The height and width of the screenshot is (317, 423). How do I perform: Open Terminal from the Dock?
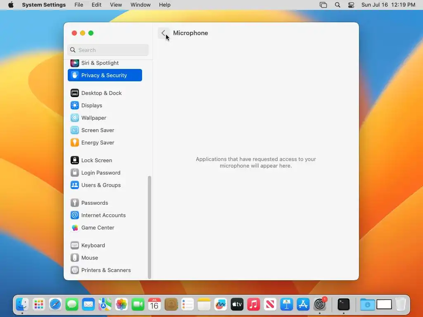[344, 305]
